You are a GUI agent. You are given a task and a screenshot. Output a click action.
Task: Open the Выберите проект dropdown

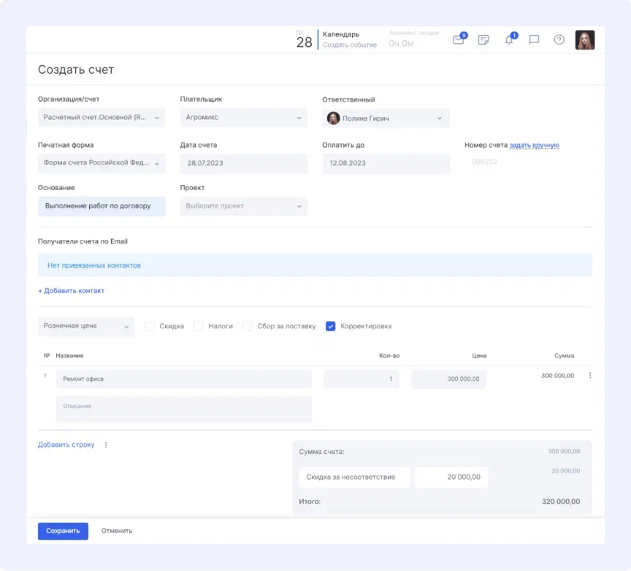[x=243, y=206]
